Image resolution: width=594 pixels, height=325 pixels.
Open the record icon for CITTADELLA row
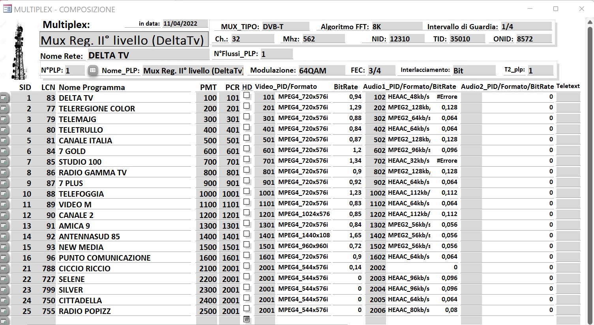[4, 300]
